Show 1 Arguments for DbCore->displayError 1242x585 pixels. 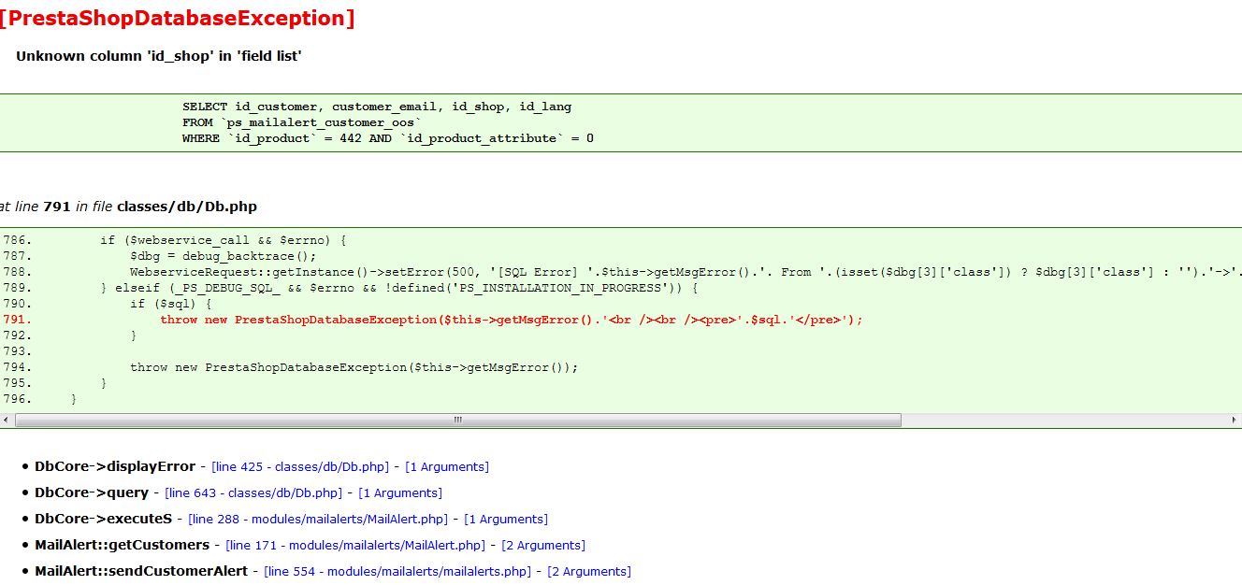pyautogui.click(x=447, y=466)
